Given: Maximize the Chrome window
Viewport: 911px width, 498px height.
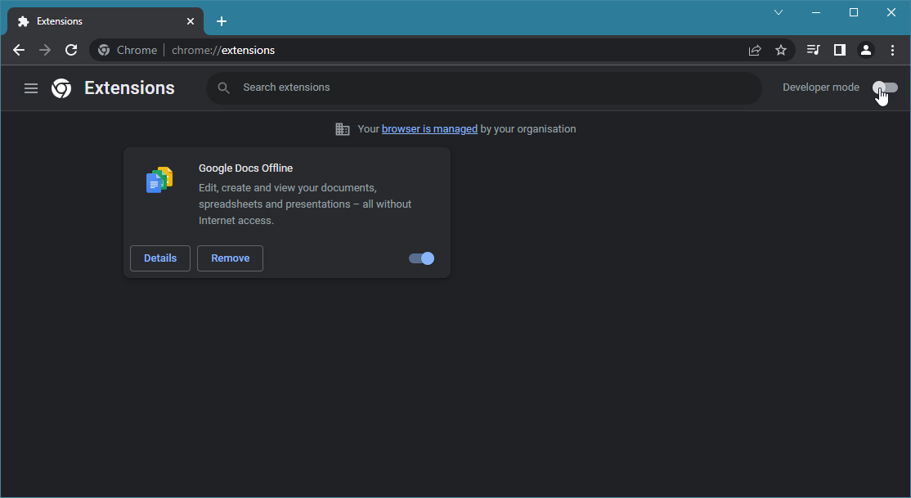Looking at the screenshot, I should point(854,12).
